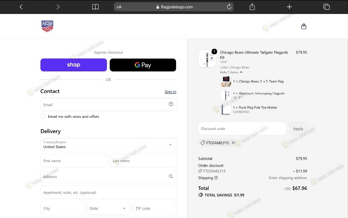348x218 pixels.
Task: Open the AA reader text size menu
Action: click(119, 7)
